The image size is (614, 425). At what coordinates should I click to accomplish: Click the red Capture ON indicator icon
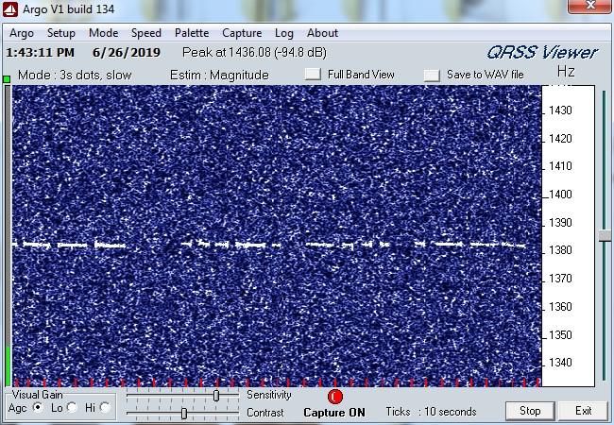pos(334,397)
